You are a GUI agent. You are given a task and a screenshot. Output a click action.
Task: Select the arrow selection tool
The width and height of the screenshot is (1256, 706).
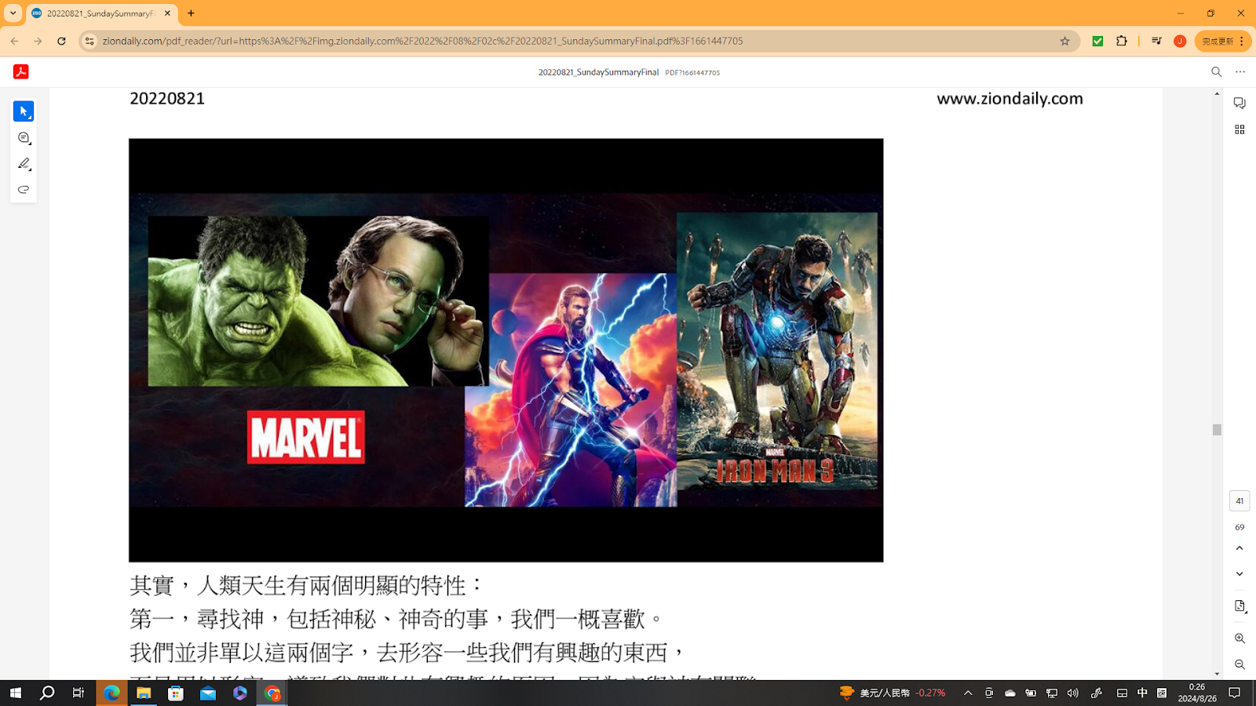24,111
